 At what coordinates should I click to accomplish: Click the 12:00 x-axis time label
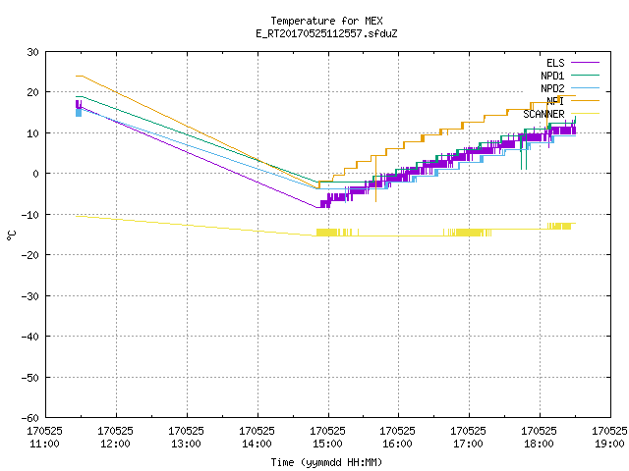pos(116,444)
